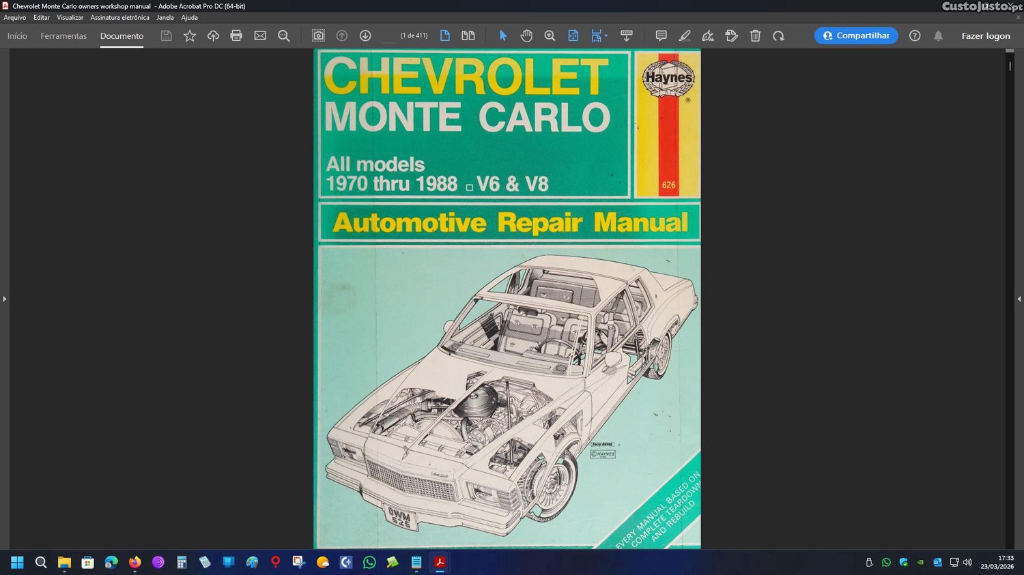Image resolution: width=1024 pixels, height=575 pixels.
Task: Open the Visualizar menu
Action: (x=70, y=18)
